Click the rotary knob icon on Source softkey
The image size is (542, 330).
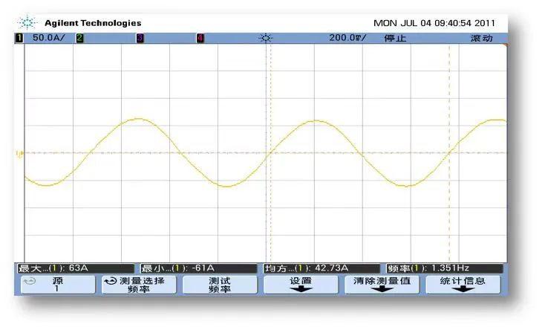point(30,281)
